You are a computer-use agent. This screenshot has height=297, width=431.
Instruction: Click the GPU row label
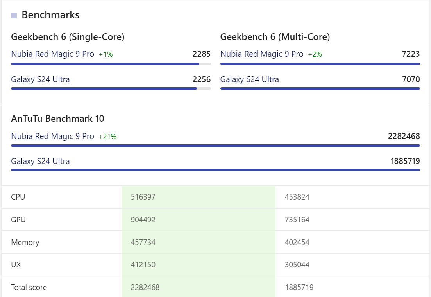point(18,220)
